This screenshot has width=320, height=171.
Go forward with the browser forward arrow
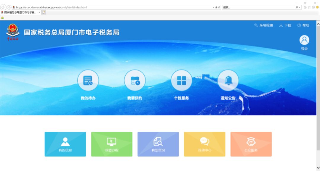pyautogui.click(x=9, y=7)
